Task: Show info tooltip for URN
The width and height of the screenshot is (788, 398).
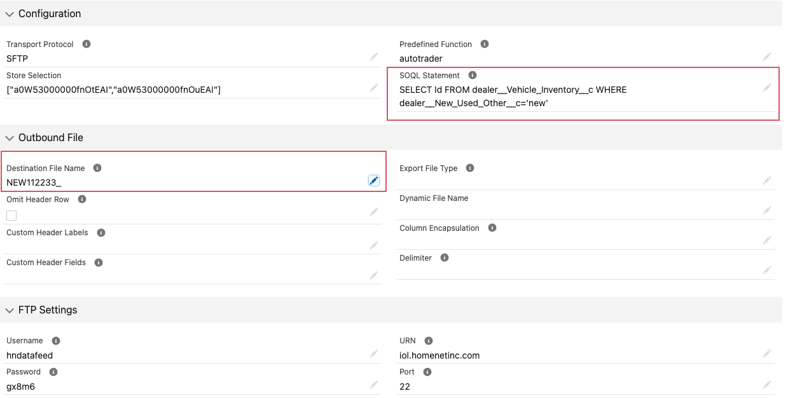Action: 429,340
